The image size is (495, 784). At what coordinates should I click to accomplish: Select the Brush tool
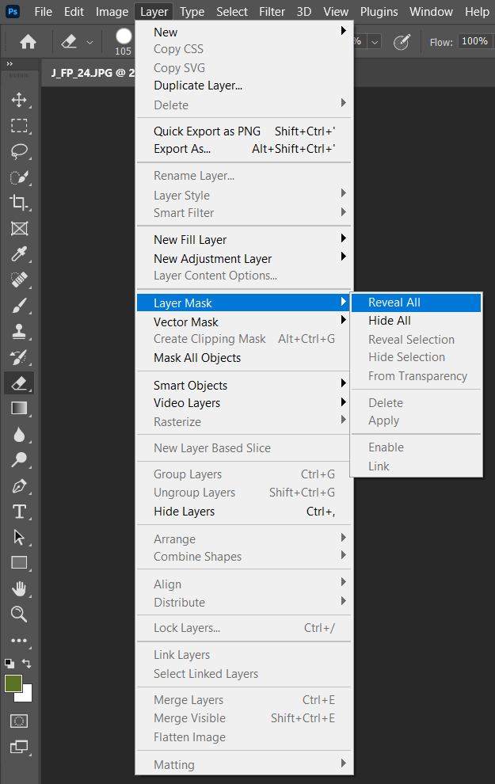click(19, 306)
